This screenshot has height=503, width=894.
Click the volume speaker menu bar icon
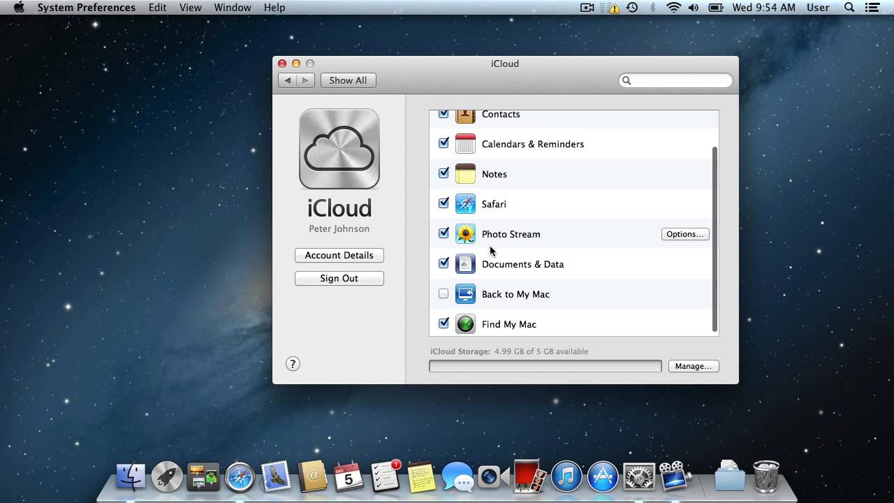pyautogui.click(x=694, y=8)
